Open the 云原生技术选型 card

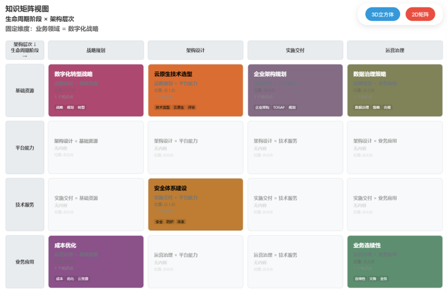click(195, 90)
